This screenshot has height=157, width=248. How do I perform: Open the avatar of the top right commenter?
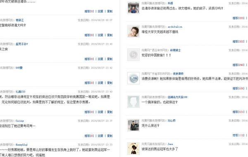pyautogui.click(x=134, y=8)
